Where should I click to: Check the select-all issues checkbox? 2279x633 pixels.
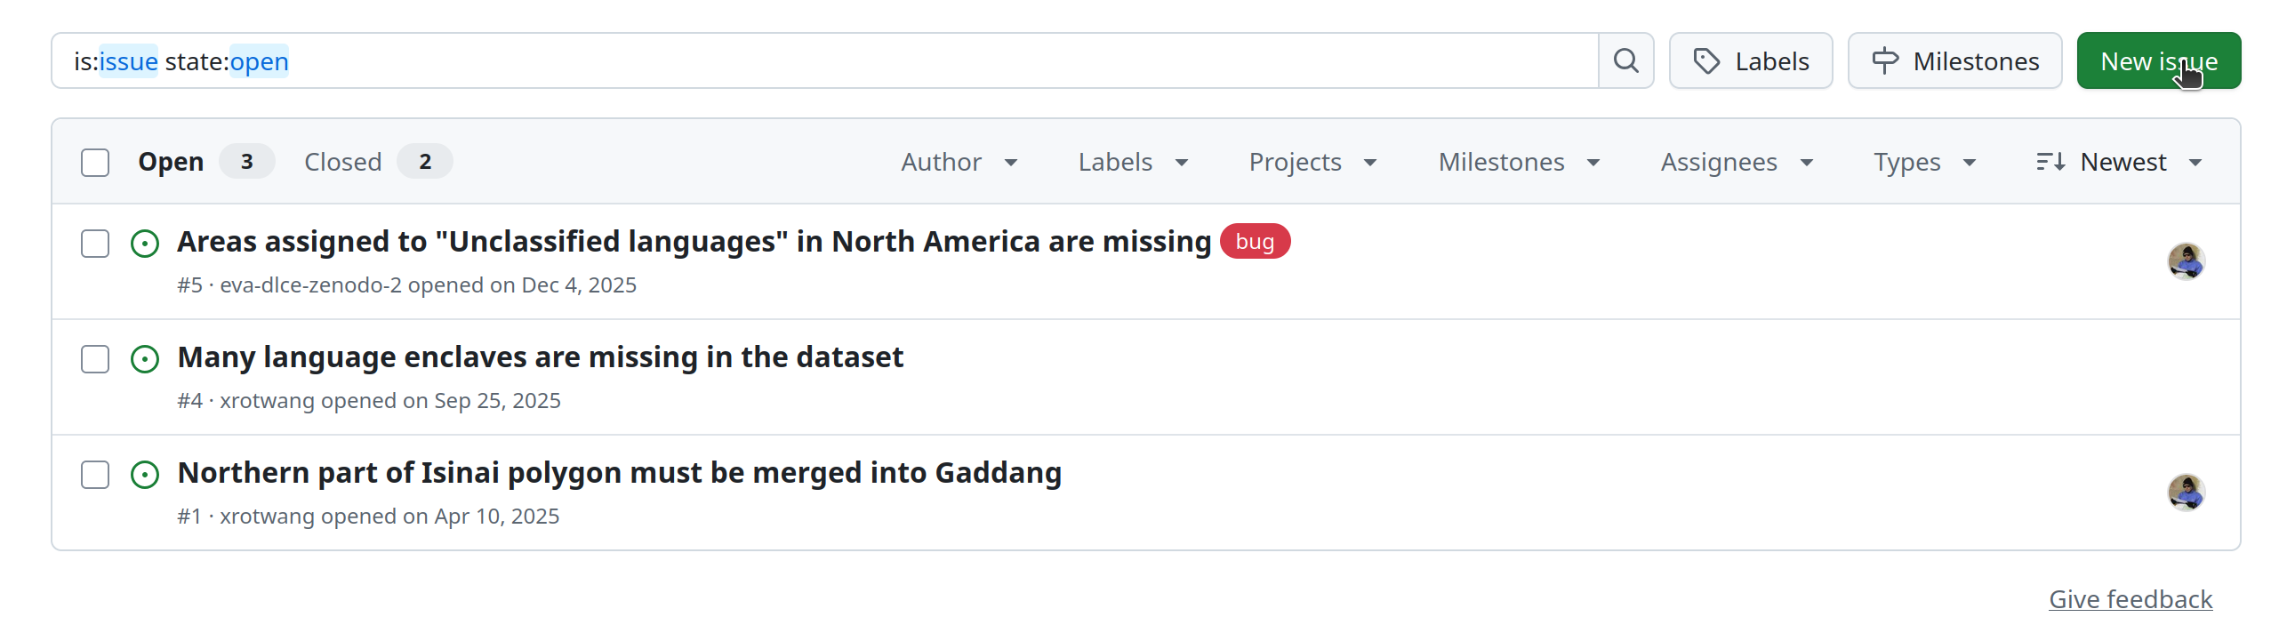tap(95, 163)
